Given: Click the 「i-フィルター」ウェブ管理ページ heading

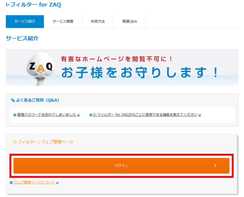Looking at the screenshot, I should pos(43,142).
